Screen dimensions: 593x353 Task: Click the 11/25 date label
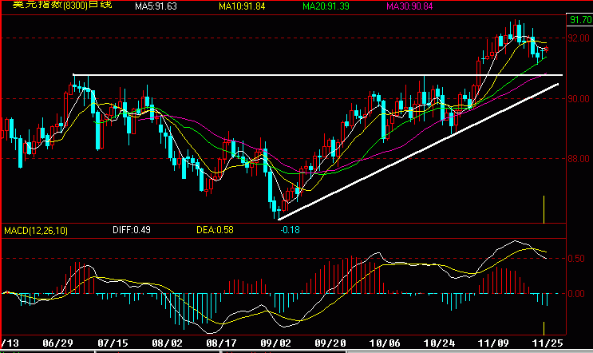(x=548, y=343)
